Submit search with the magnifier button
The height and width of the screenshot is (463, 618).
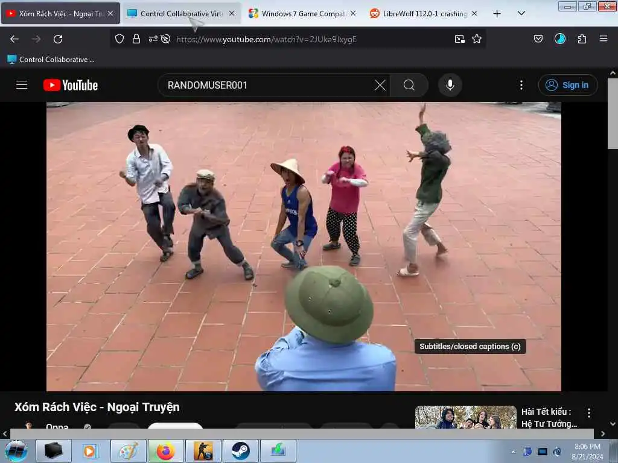[409, 85]
